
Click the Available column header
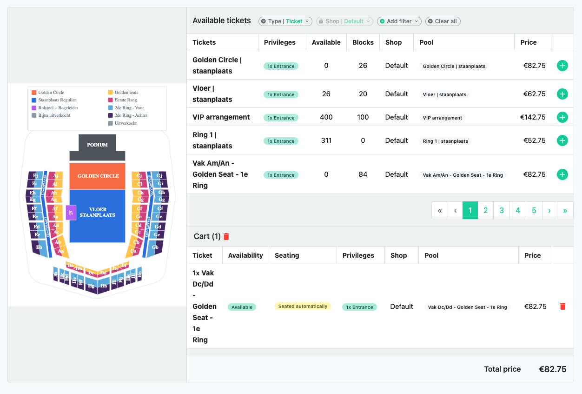(326, 42)
